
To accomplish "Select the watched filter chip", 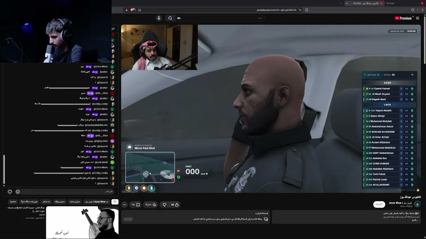I will pos(13,201).
